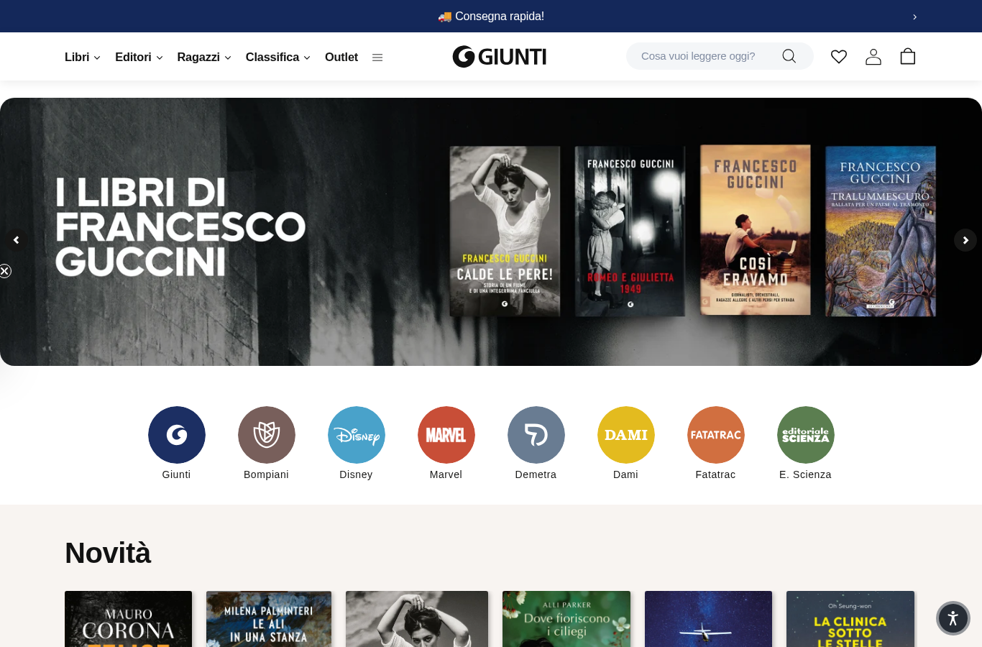Viewport: 982px width, 647px height.
Task: Click the Novità section heading
Action: 108,553
